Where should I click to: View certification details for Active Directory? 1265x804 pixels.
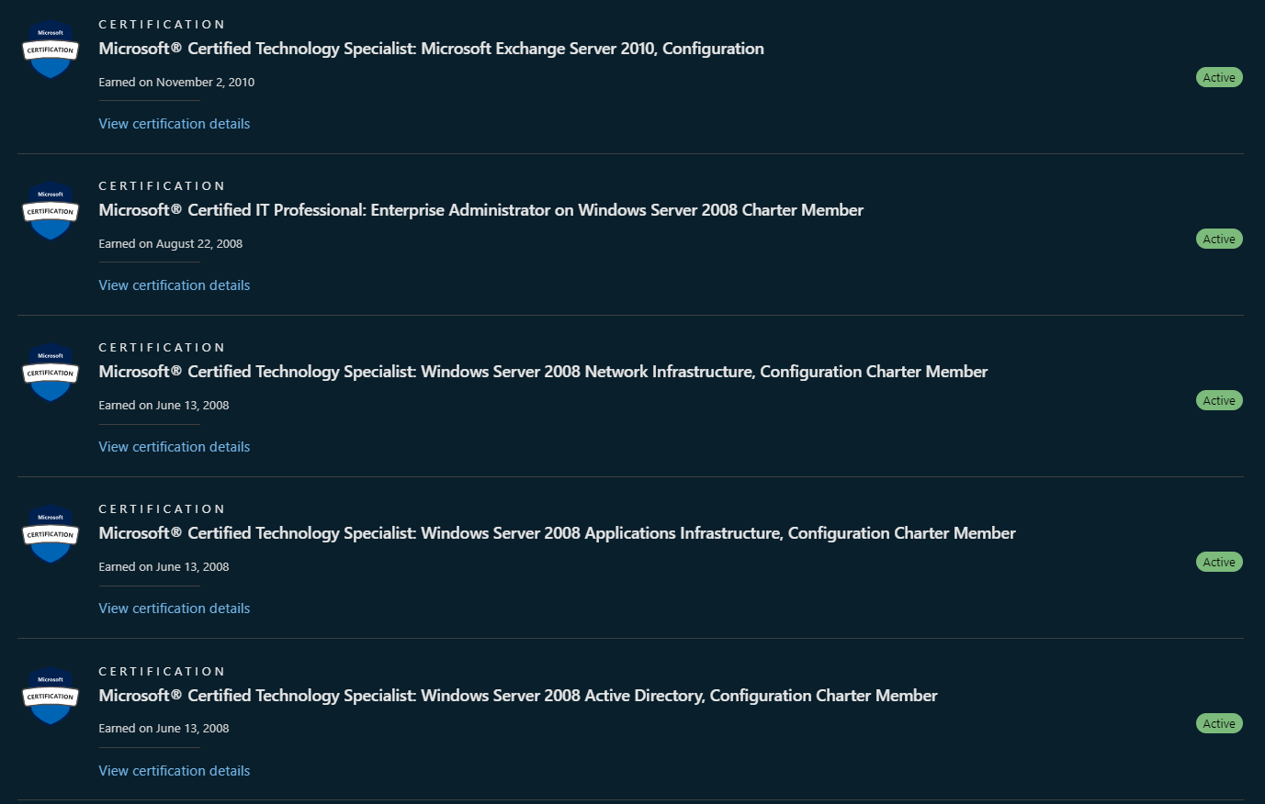tap(175, 771)
